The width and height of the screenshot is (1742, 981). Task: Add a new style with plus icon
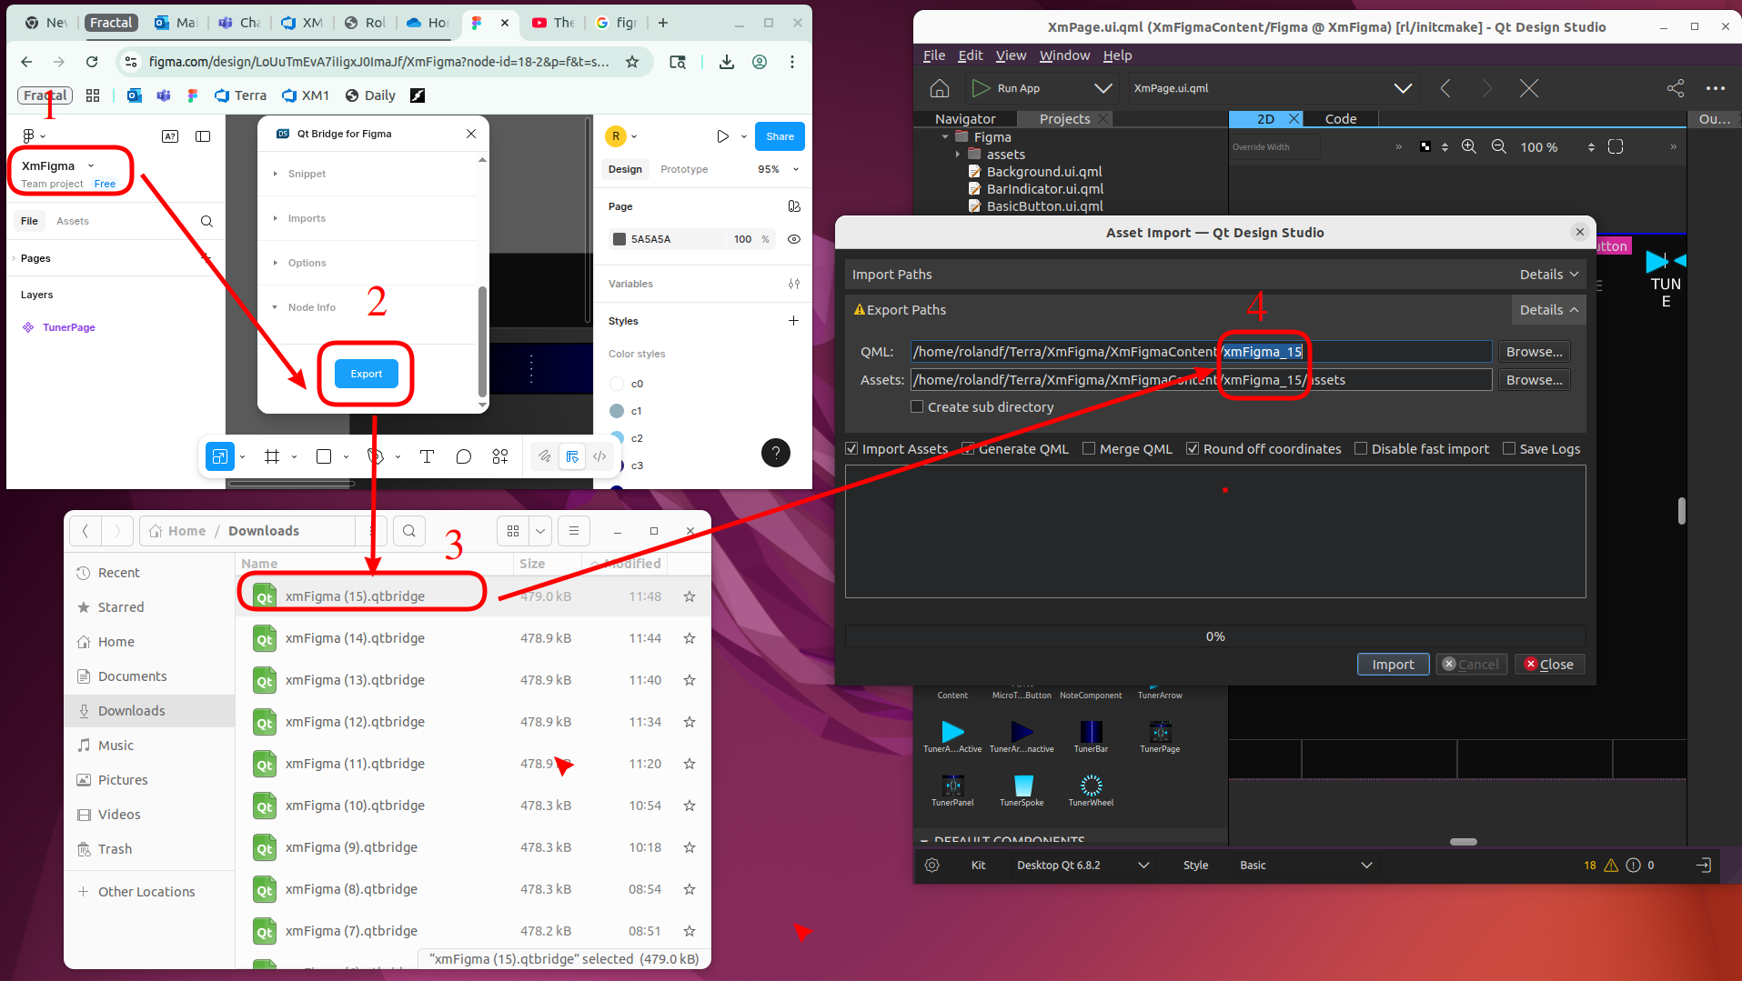click(794, 321)
